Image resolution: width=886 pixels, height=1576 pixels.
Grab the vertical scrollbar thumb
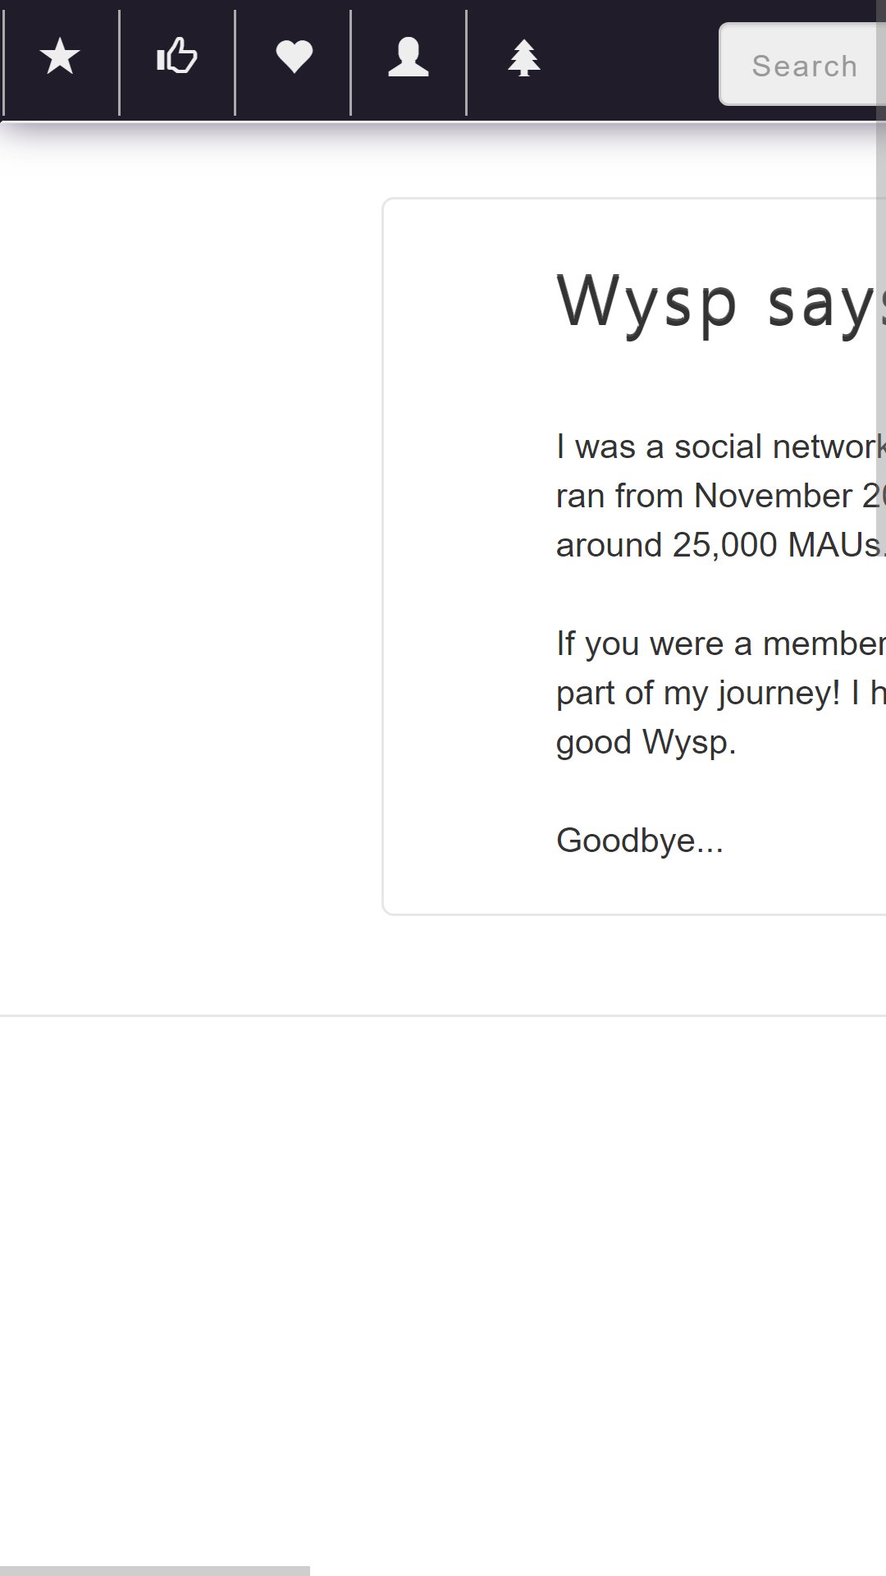click(x=881, y=271)
